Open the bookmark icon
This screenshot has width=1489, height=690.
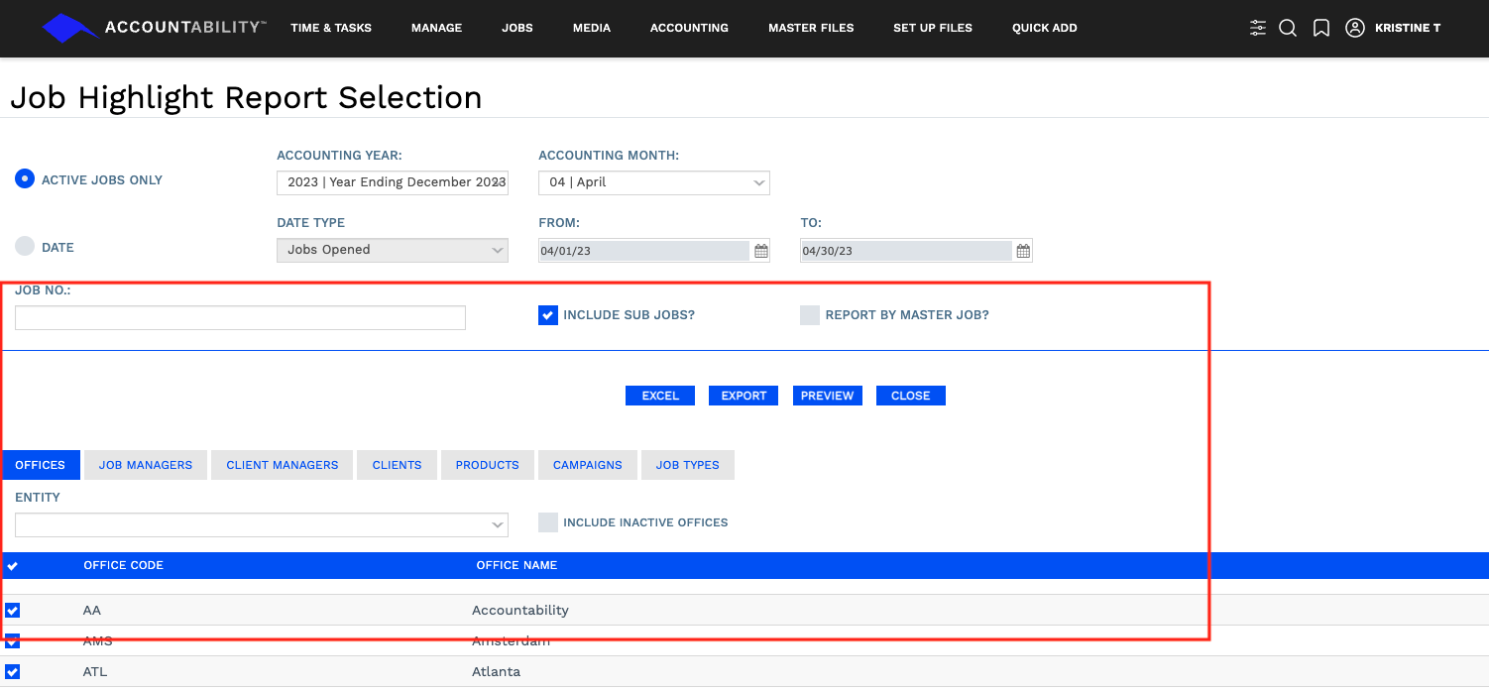tap(1320, 28)
